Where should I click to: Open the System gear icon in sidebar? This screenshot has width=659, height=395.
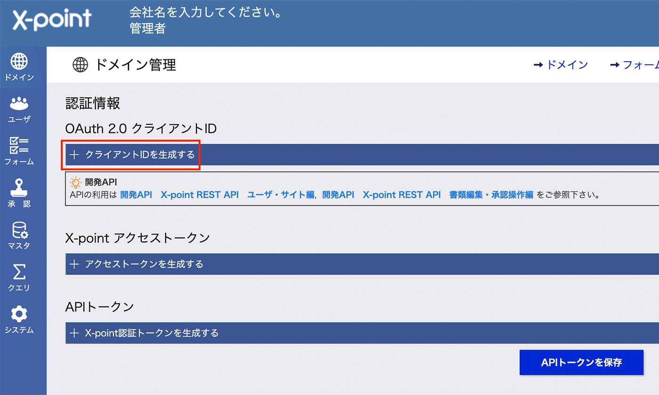[19, 314]
